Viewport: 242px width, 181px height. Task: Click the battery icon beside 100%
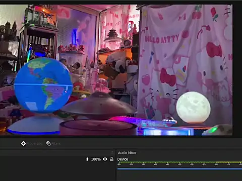coord(87,159)
